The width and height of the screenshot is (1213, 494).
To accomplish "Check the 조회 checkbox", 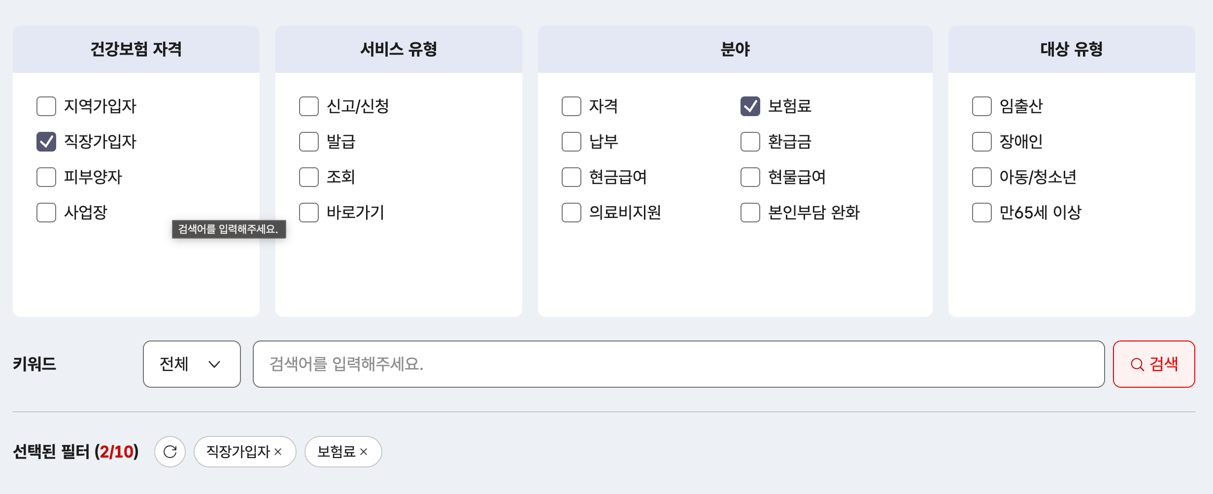I will pyautogui.click(x=308, y=177).
